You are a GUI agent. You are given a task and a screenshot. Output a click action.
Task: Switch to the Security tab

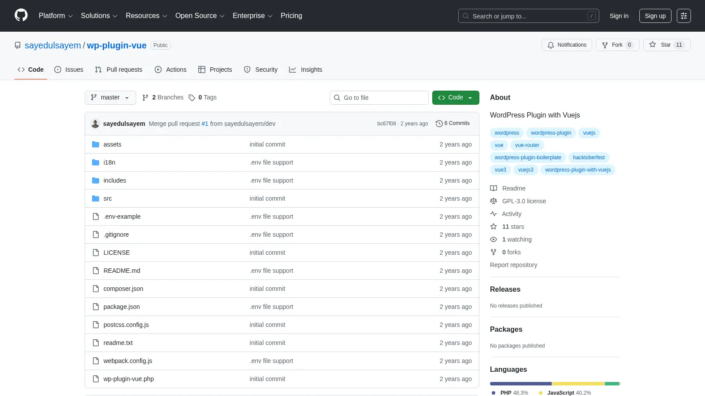pyautogui.click(x=261, y=70)
